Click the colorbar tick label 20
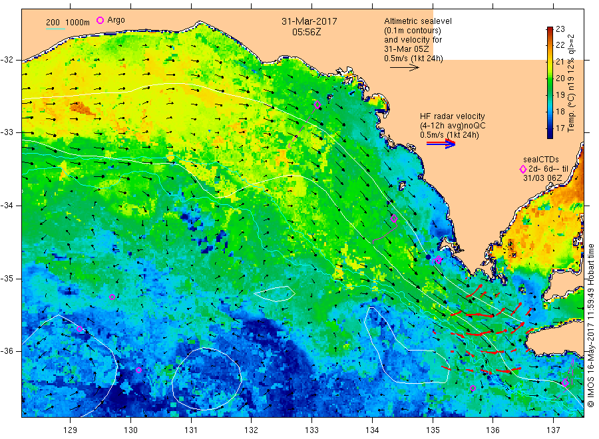 [560, 78]
